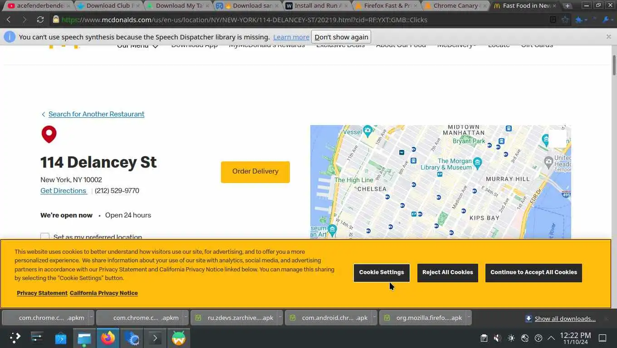Open the KDE application launcher

pos(15,338)
